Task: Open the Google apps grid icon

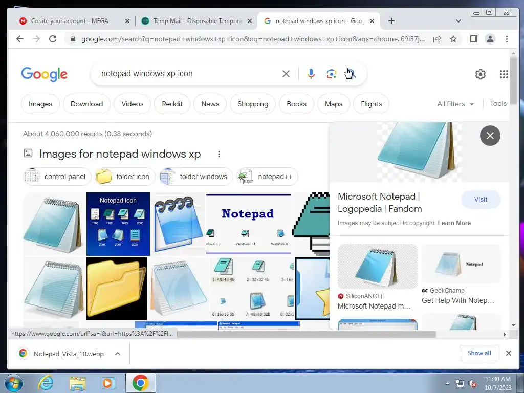Action: coord(504,74)
